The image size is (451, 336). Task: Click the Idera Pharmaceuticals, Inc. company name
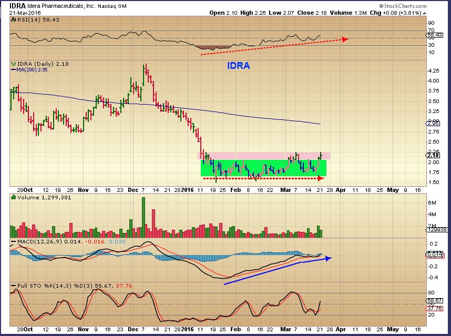(61, 6)
